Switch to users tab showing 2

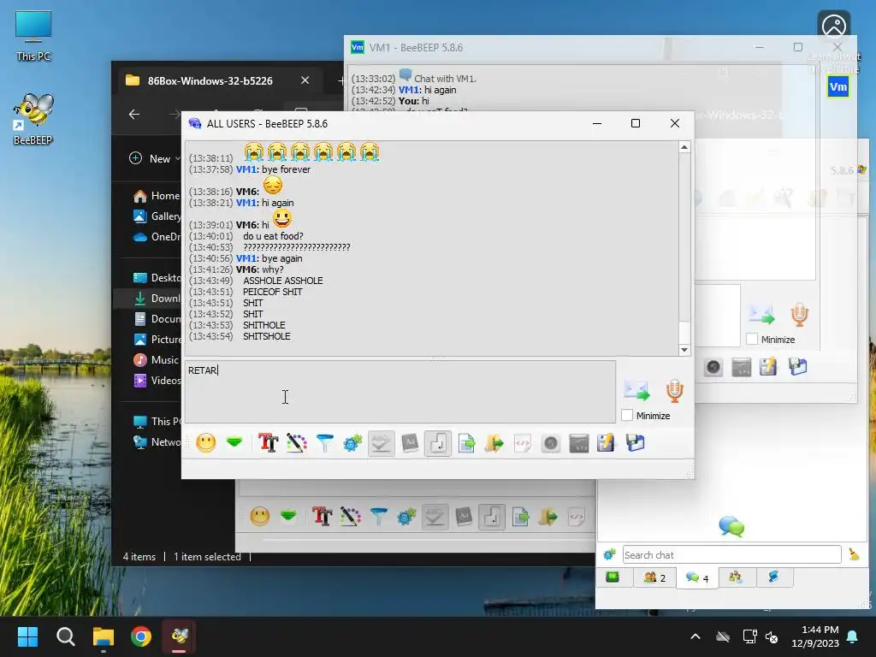click(x=654, y=577)
